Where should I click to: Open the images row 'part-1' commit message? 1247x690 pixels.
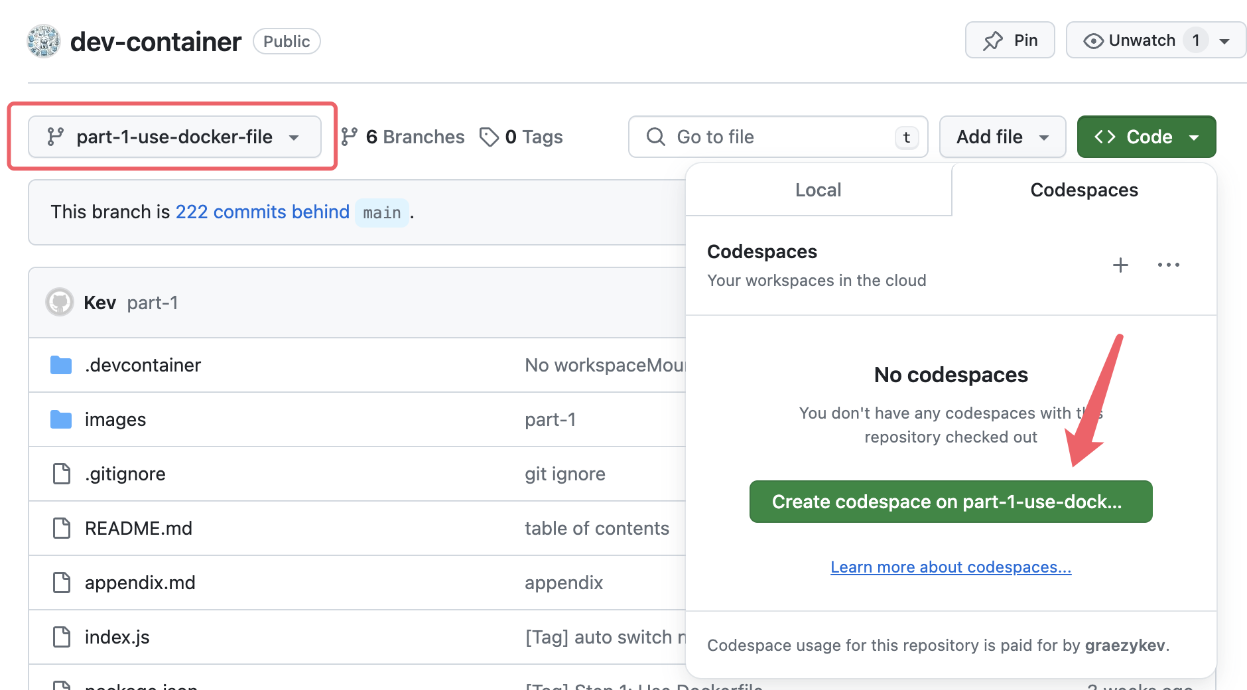click(550, 419)
